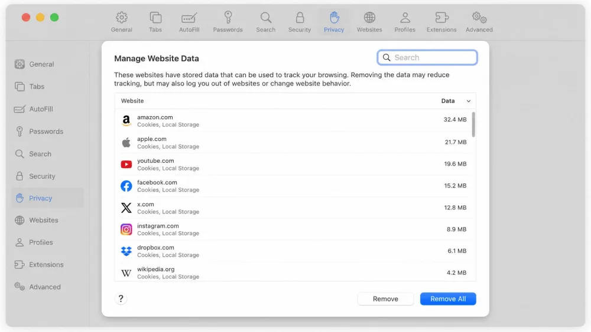Click the Dropbox logo icon in the list
Viewport: 591px width, 332px height.
tap(126, 251)
